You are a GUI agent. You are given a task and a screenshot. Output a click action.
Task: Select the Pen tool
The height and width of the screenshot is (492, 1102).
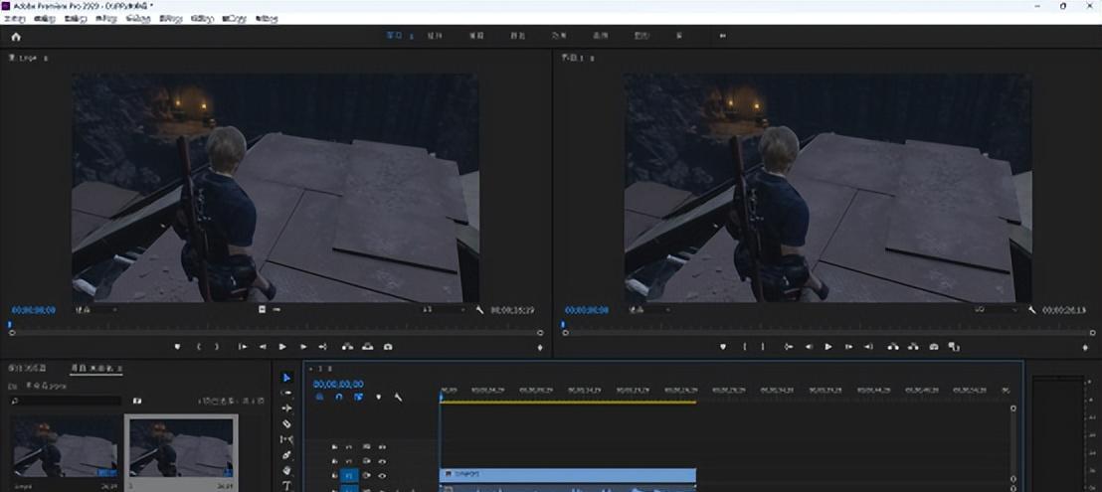pyautogui.click(x=286, y=455)
